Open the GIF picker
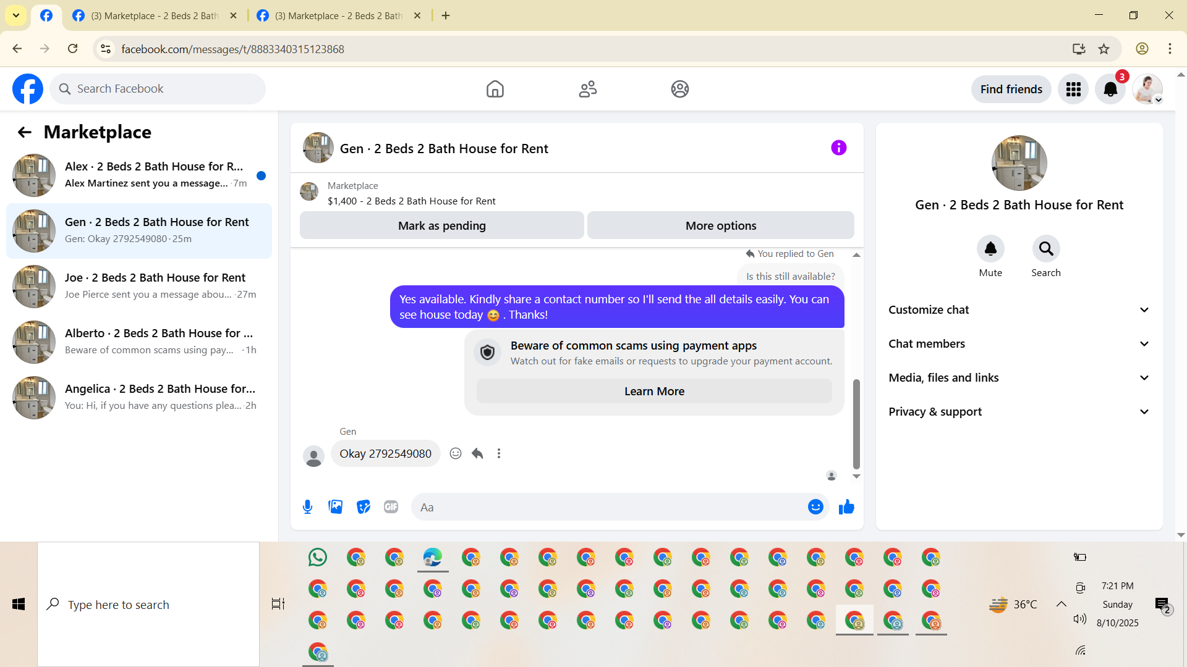 pyautogui.click(x=391, y=507)
